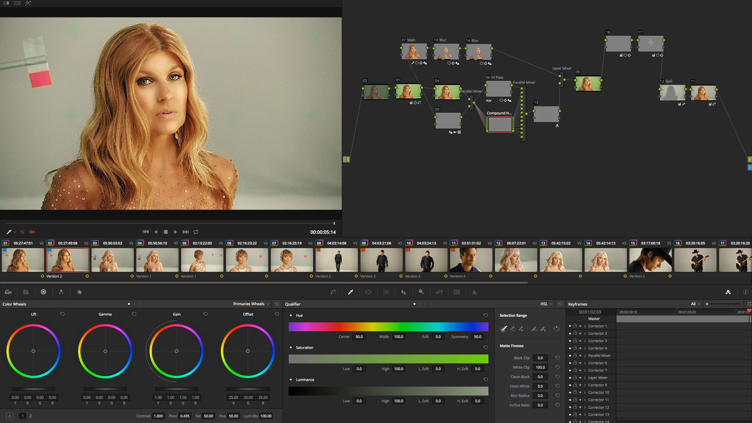Toggle the Saturation qualifier enable dot
752x423 pixels.
click(291, 347)
